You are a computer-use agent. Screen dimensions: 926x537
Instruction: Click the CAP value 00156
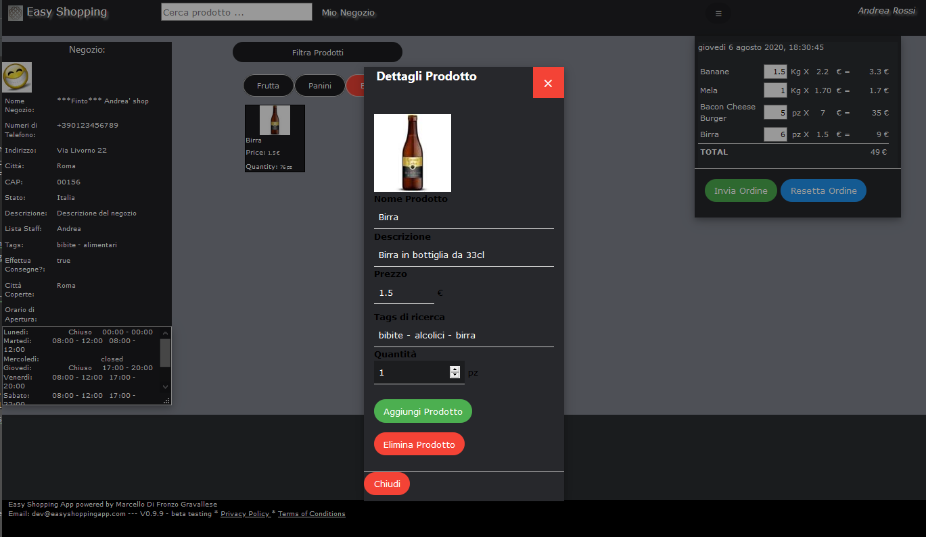pyautogui.click(x=68, y=182)
